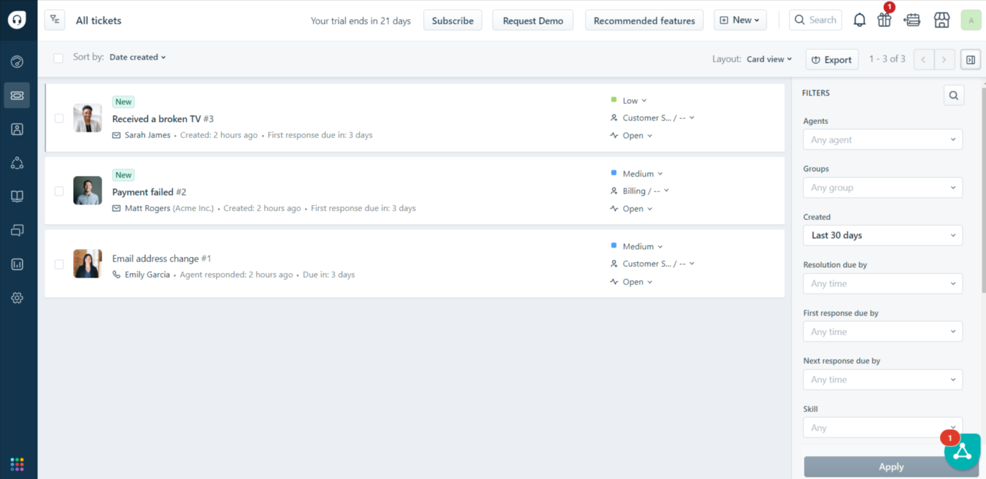The width and height of the screenshot is (986, 479).
Task: Open the Solutions knowledge base icon
Action: coord(17,196)
